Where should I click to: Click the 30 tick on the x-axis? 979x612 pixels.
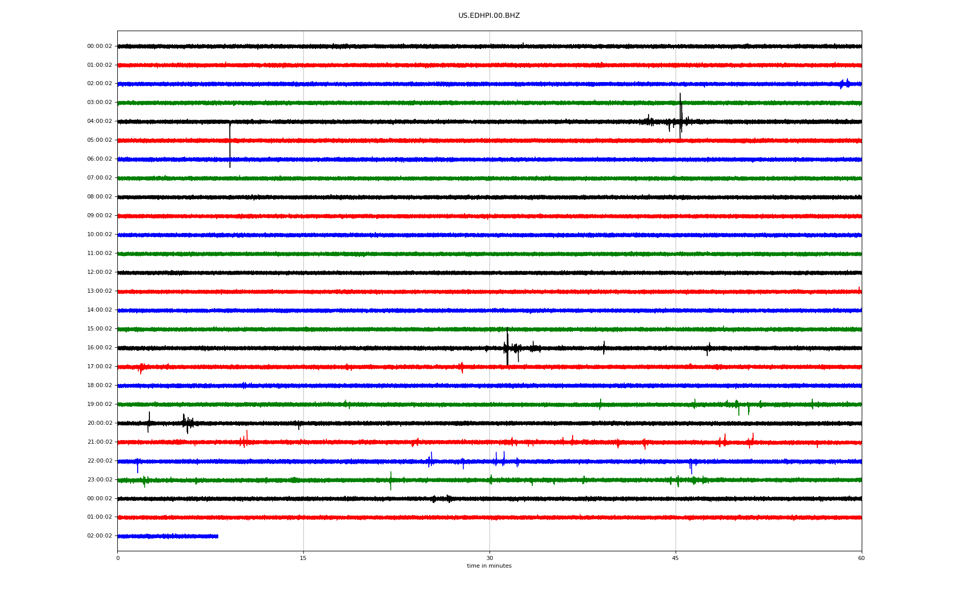click(x=489, y=558)
